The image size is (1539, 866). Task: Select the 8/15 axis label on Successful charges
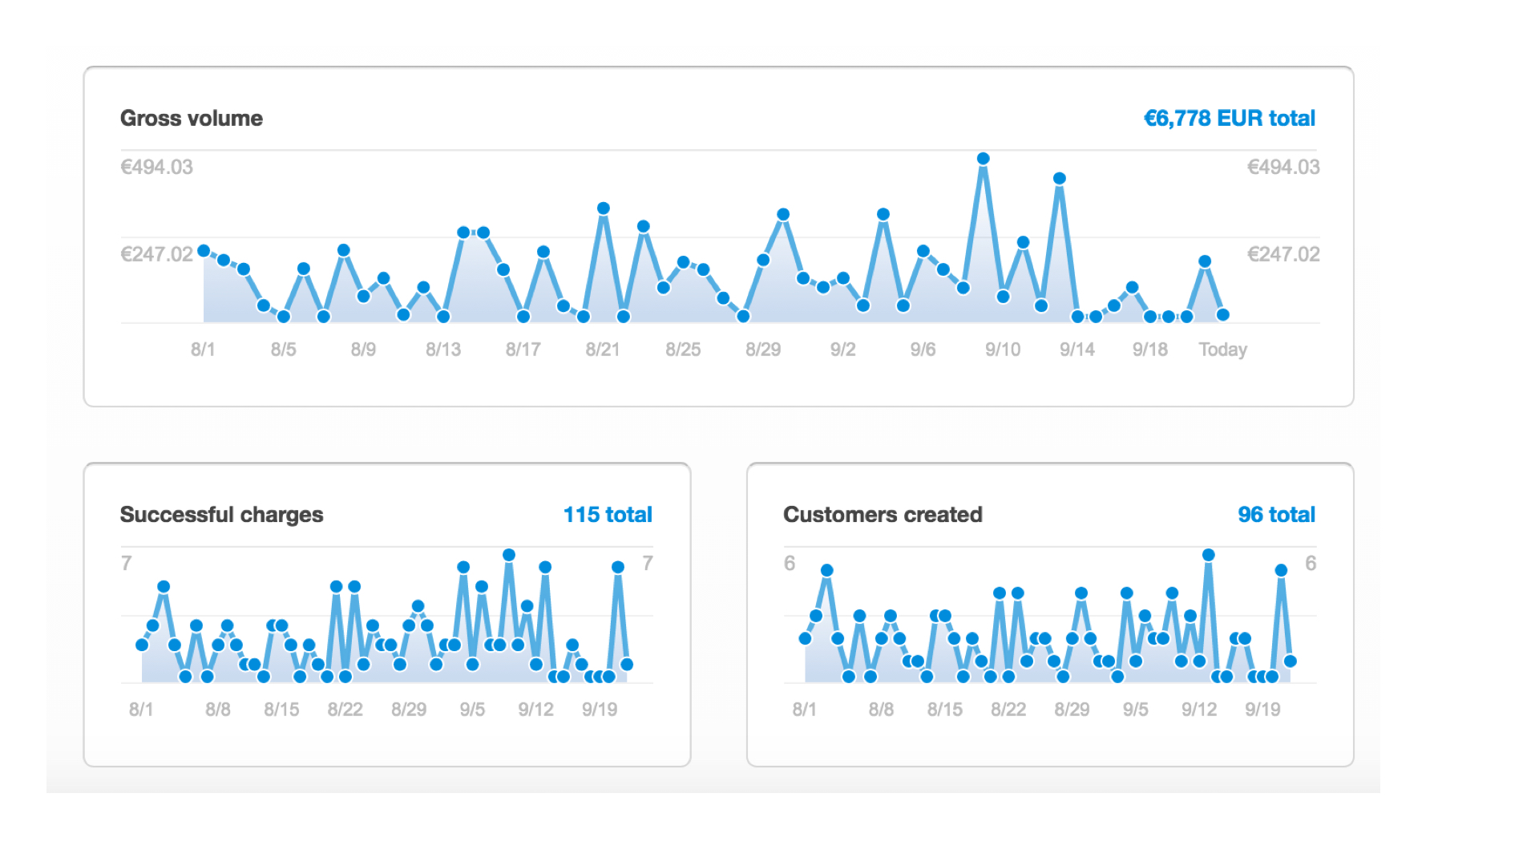283,709
